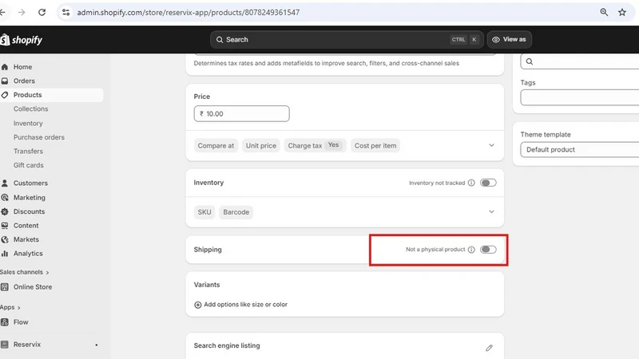The width and height of the screenshot is (639, 359).
Task: Click the Price input field
Action: click(242, 114)
